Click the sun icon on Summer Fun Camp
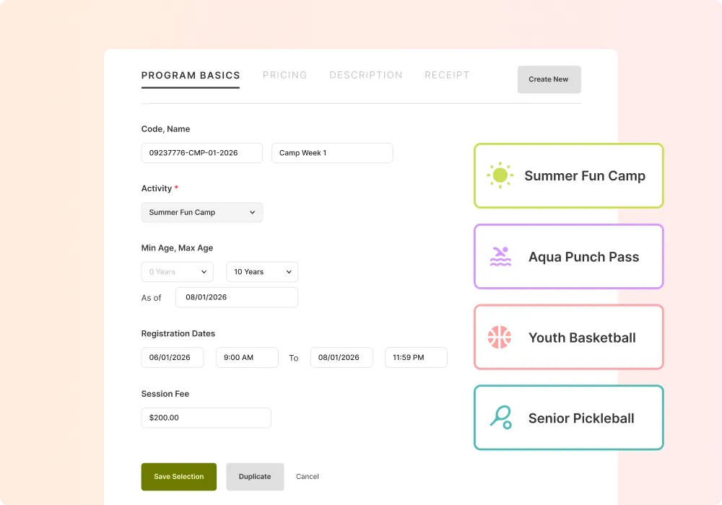This screenshot has width=722, height=505. 500,175
